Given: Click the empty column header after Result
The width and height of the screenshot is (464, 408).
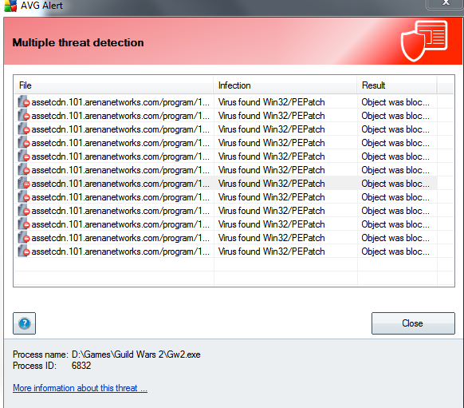Looking at the screenshot, I should [x=446, y=85].
